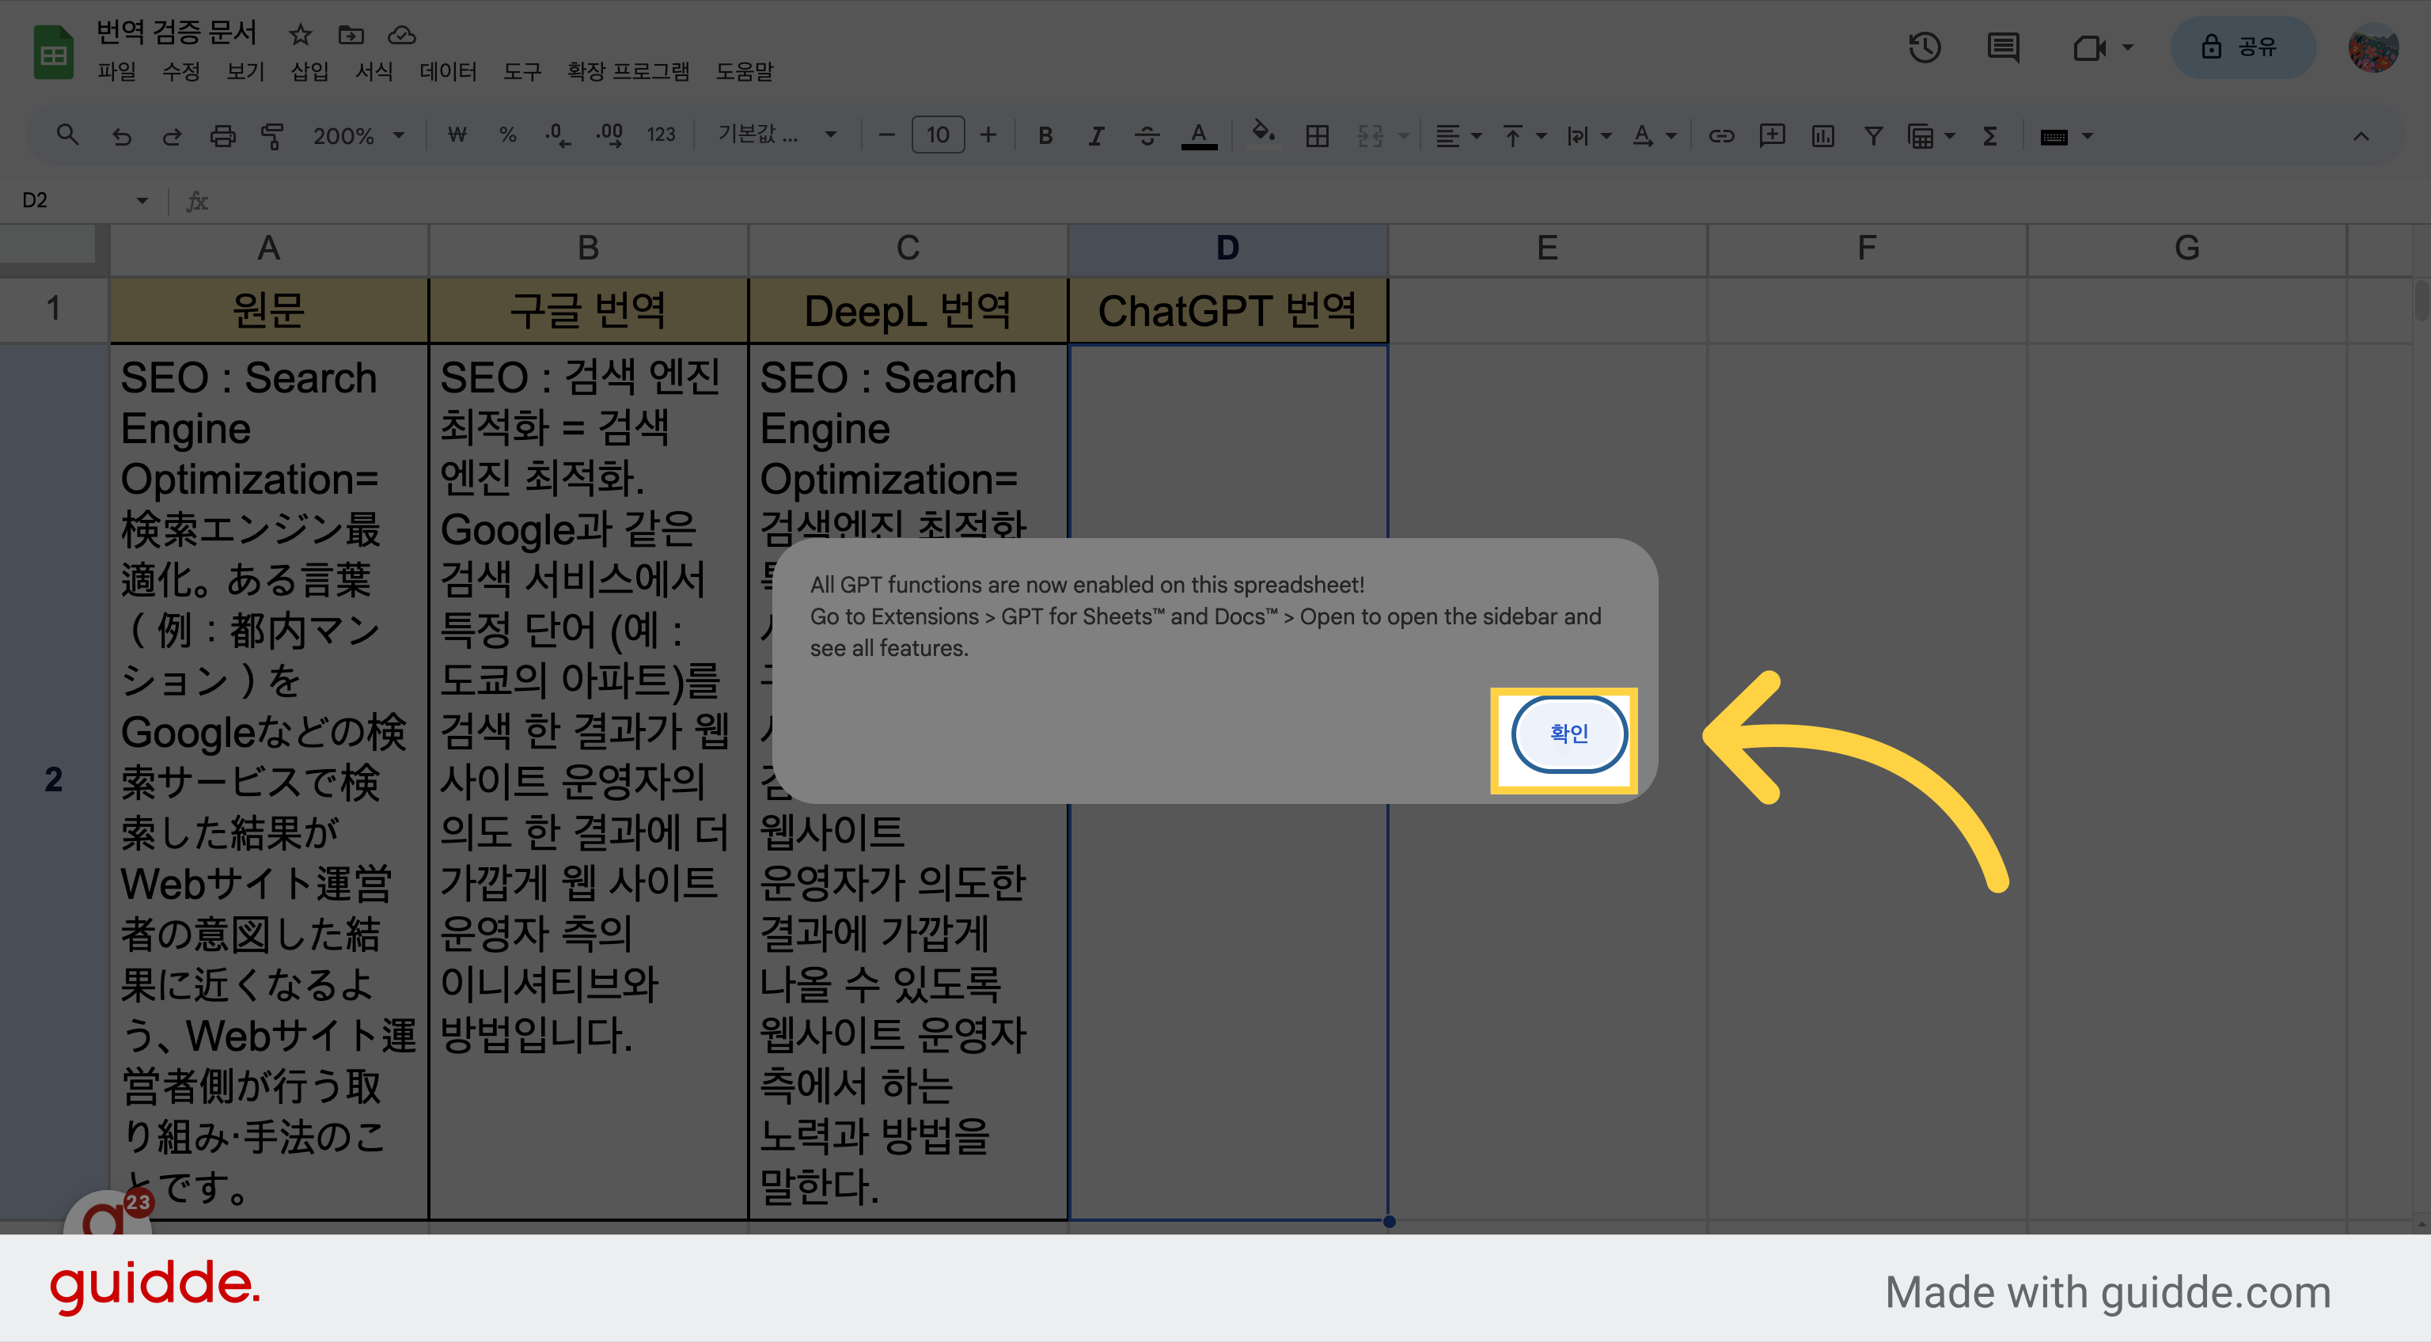Click the merge cells icon
This screenshot has width=2431, height=1342.
1371,136
